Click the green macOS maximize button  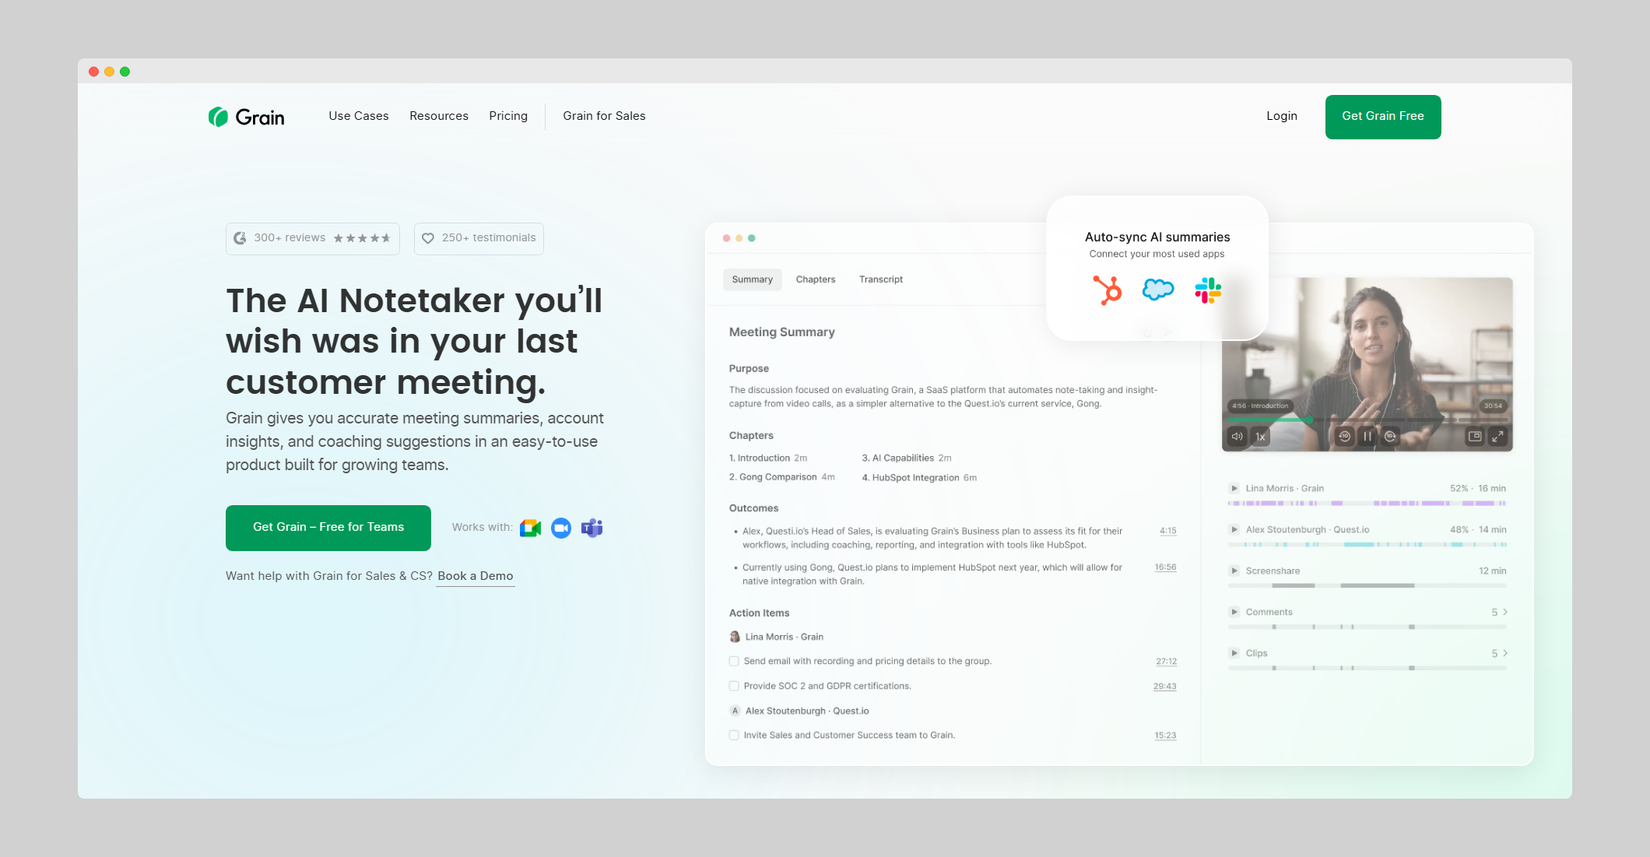[x=125, y=72]
